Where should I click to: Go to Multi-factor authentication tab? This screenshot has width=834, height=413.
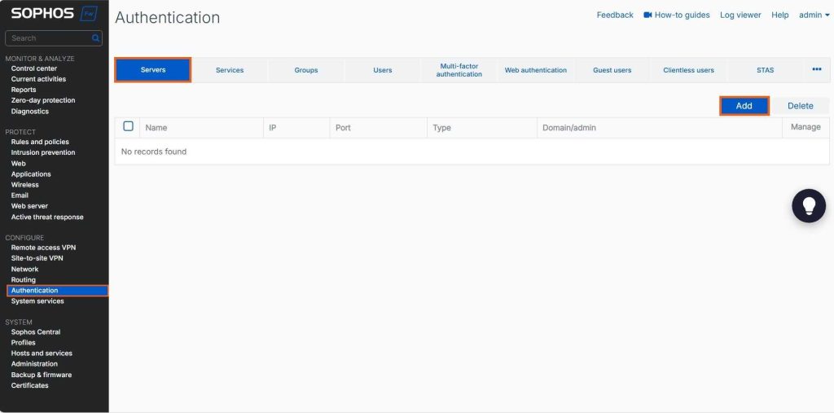click(x=459, y=70)
